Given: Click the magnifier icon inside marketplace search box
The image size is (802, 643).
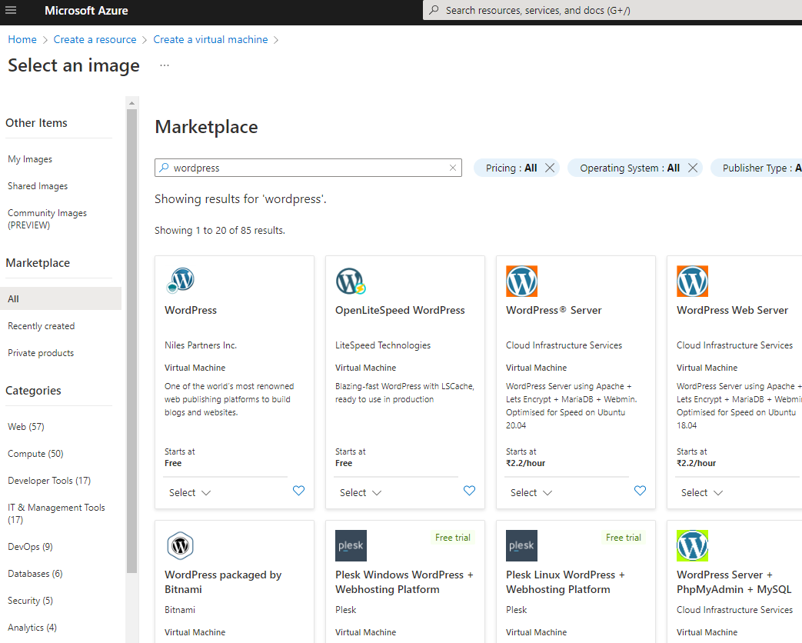Looking at the screenshot, I should click(x=164, y=167).
